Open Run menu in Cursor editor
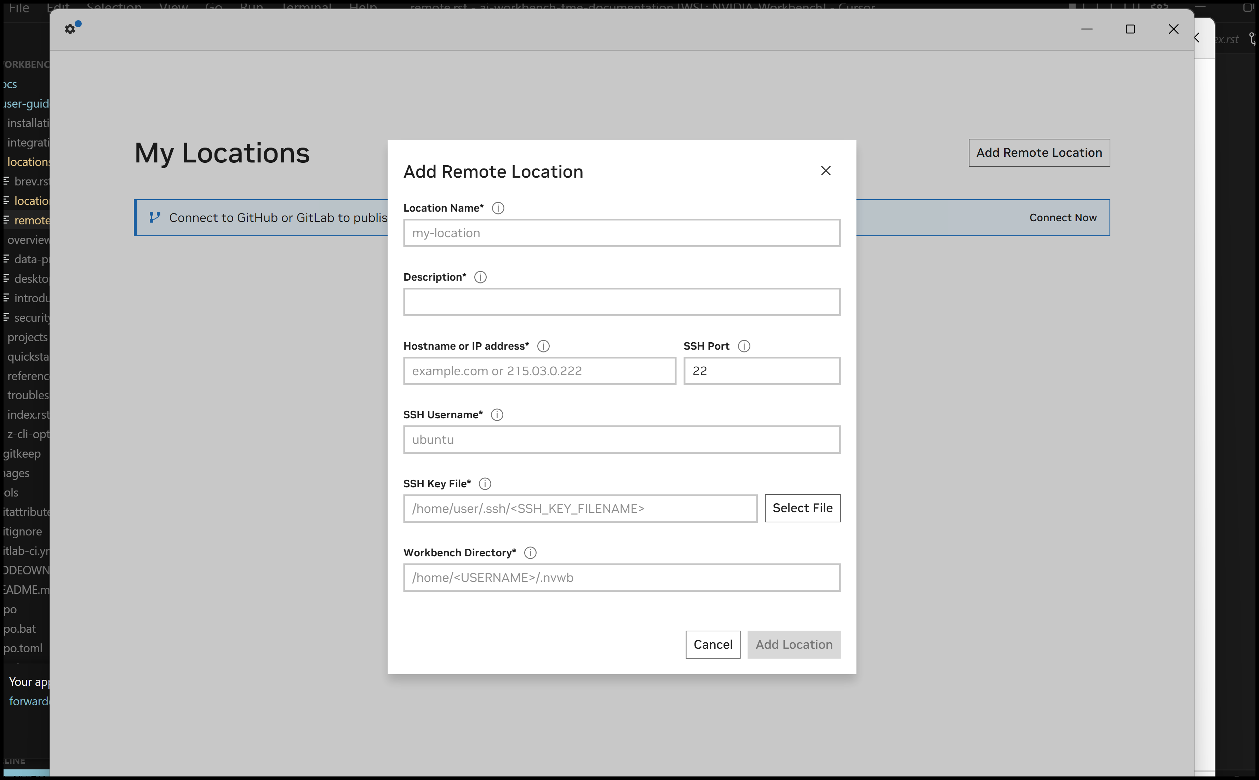Image resolution: width=1259 pixels, height=780 pixels. pos(251,7)
